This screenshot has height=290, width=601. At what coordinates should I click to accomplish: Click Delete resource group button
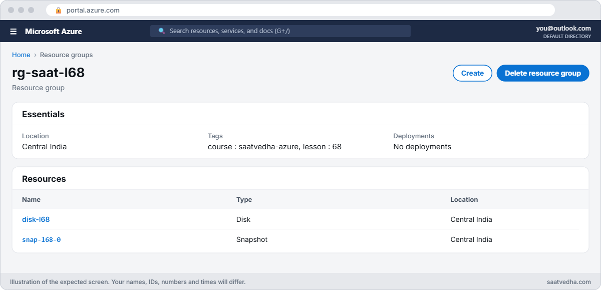[x=543, y=73]
